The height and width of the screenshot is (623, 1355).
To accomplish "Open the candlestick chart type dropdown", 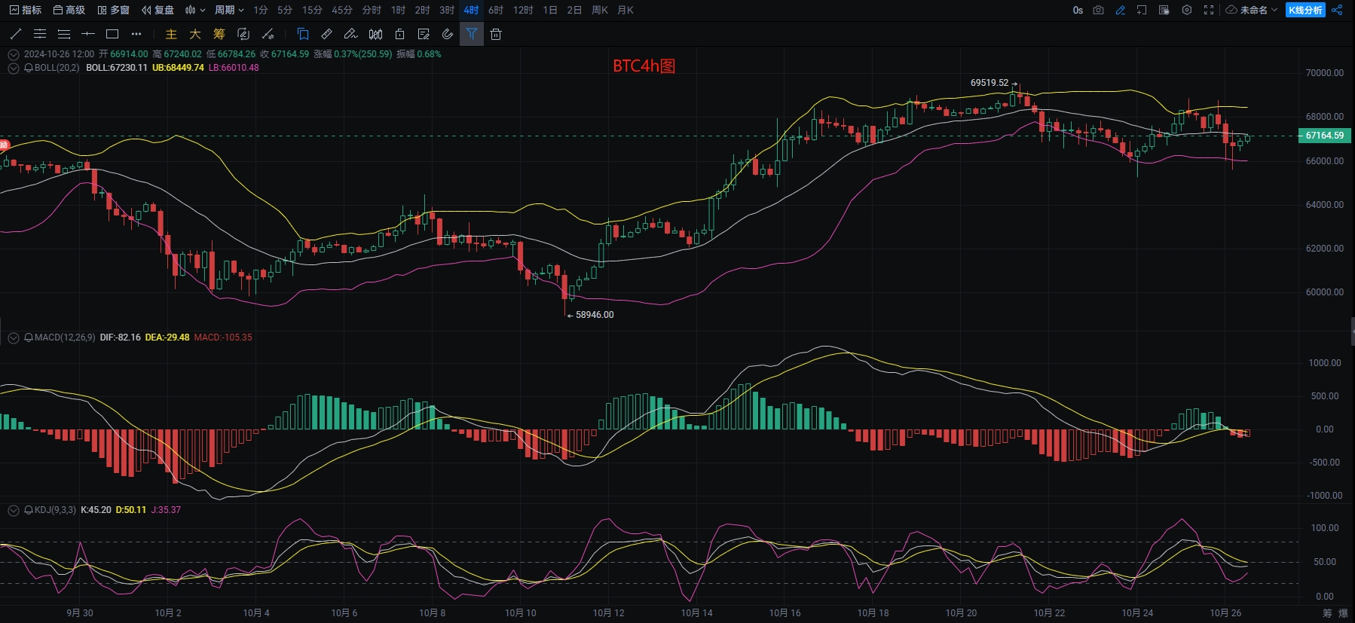I will tap(194, 10).
